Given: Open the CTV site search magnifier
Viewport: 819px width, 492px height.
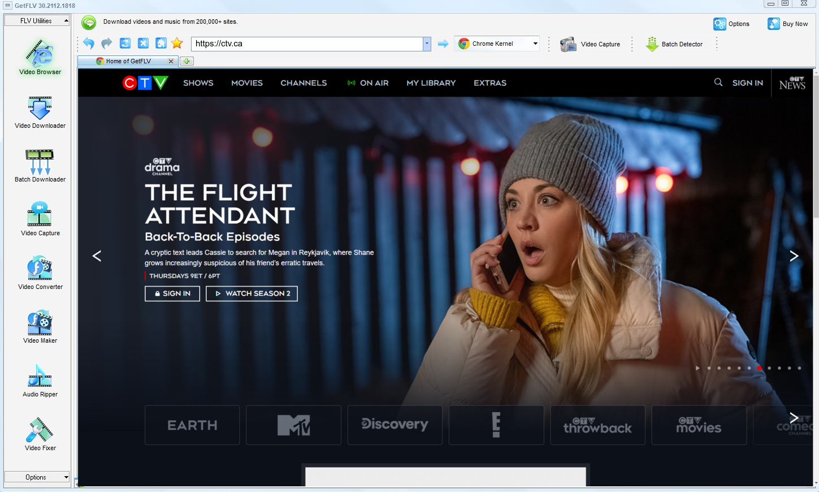Looking at the screenshot, I should (718, 83).
